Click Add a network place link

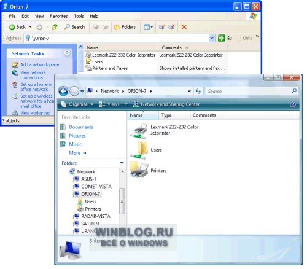40,64
